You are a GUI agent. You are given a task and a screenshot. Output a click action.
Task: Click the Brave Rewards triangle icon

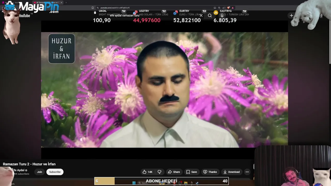233,8
